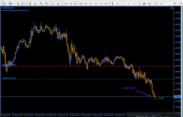The image size is (183, 117).
Task: Select the Fibonacci retracement tool
Action: [156, 4]
